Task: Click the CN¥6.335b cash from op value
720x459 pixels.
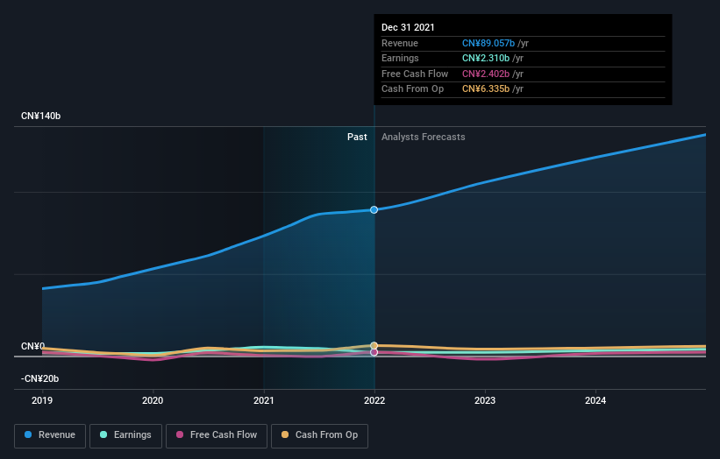Action: [486, 89]
